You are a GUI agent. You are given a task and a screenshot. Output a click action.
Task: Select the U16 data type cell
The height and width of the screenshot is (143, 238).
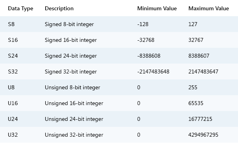click(x=13, y=103)
